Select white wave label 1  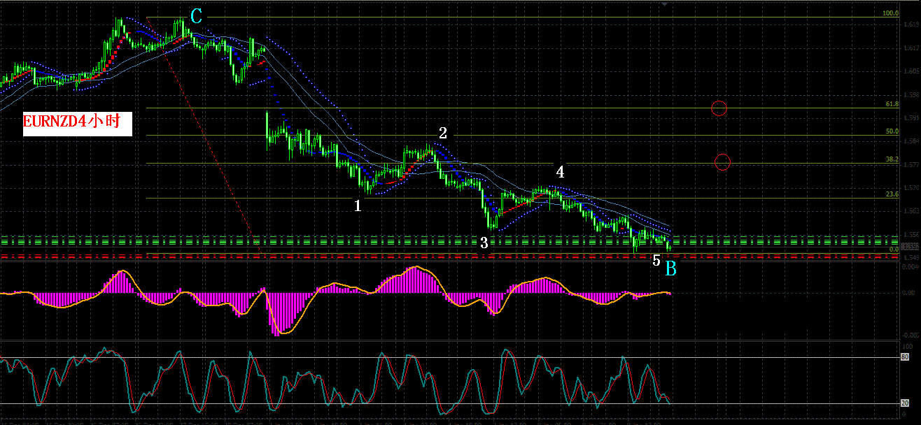pos(358,206)
